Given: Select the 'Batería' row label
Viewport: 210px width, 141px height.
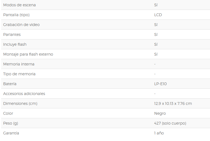Looking at the screenshot, I should 10,84.
